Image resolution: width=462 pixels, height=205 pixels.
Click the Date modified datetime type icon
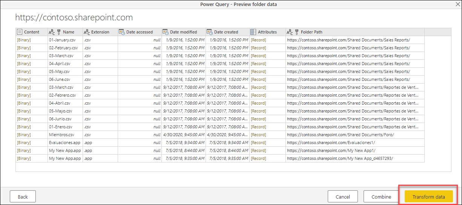165,32
